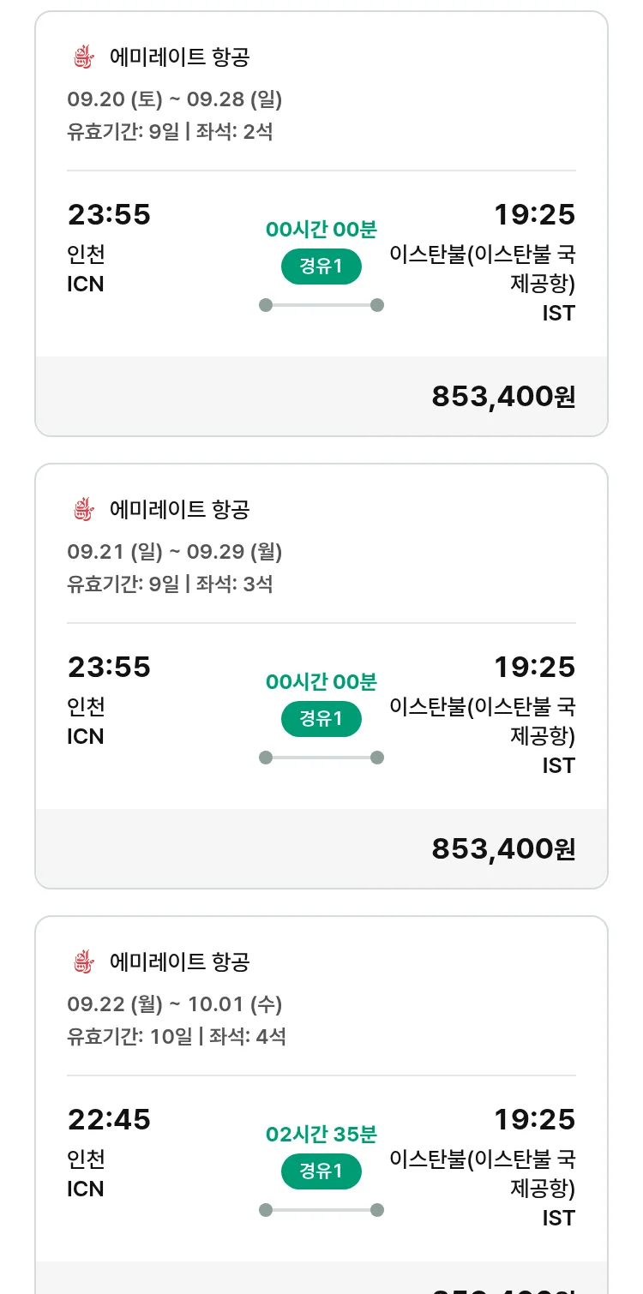The image size is (643, 1294).
Task: Select the 853,400원 price on 09.21 flight
Action: click(x=503, y=848)
